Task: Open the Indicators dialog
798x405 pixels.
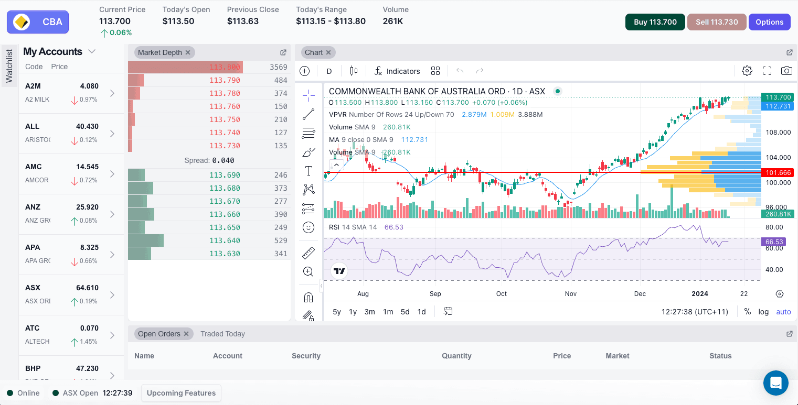Action: pos(397,71)
